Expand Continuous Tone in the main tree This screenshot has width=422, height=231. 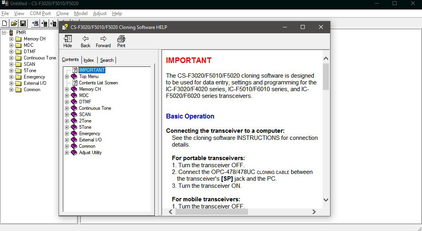pyautogui.click(x=11, y=58)
